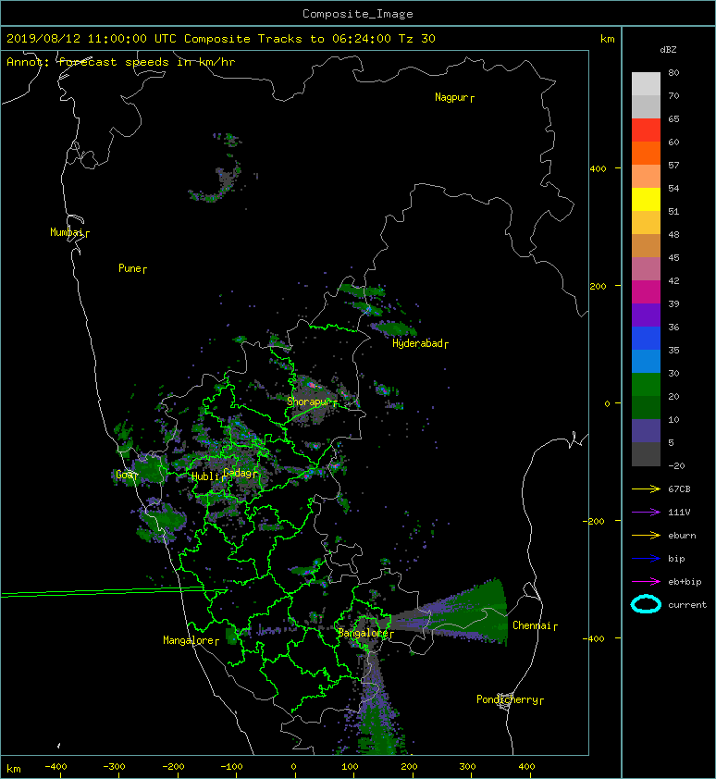Click the Composite_Image title text

[358, 14]
